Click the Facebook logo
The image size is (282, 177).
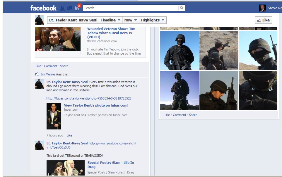(x=43, y=8)
